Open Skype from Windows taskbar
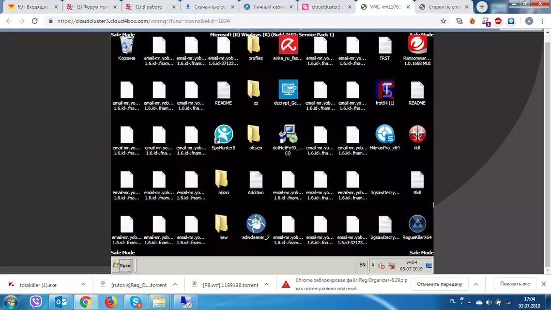The height and width of the screenshot is (310, 551). coord(136,302)
